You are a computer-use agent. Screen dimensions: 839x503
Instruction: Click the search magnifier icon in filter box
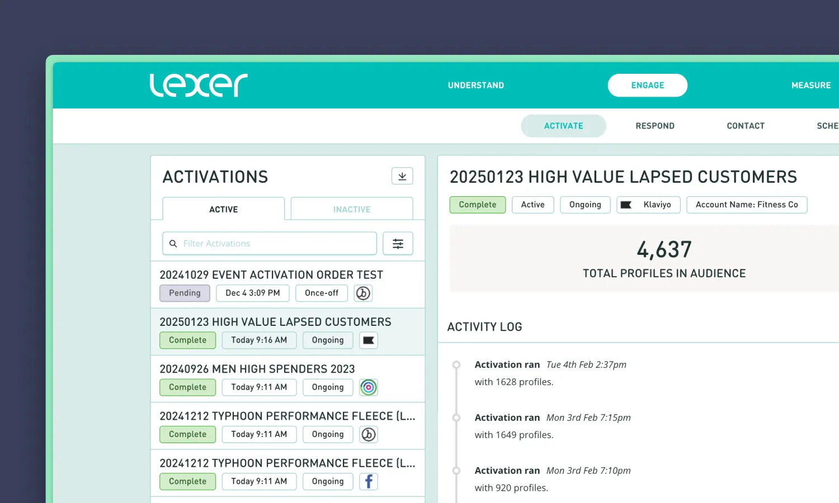(173, 244)
